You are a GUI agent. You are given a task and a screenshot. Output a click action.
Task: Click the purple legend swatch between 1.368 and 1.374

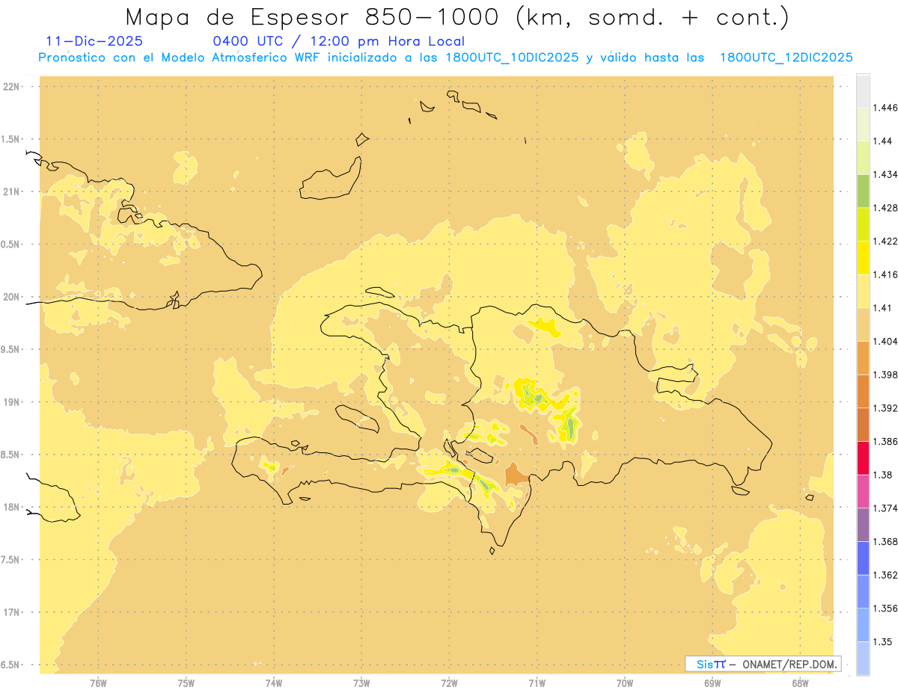point(863,525)
